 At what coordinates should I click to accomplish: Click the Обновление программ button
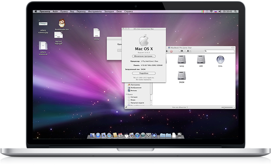144,56
